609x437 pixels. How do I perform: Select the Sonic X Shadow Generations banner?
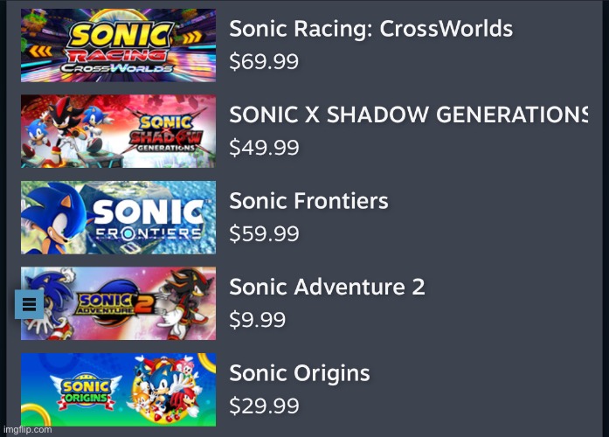pyautogui.click(x=118, y=131)
